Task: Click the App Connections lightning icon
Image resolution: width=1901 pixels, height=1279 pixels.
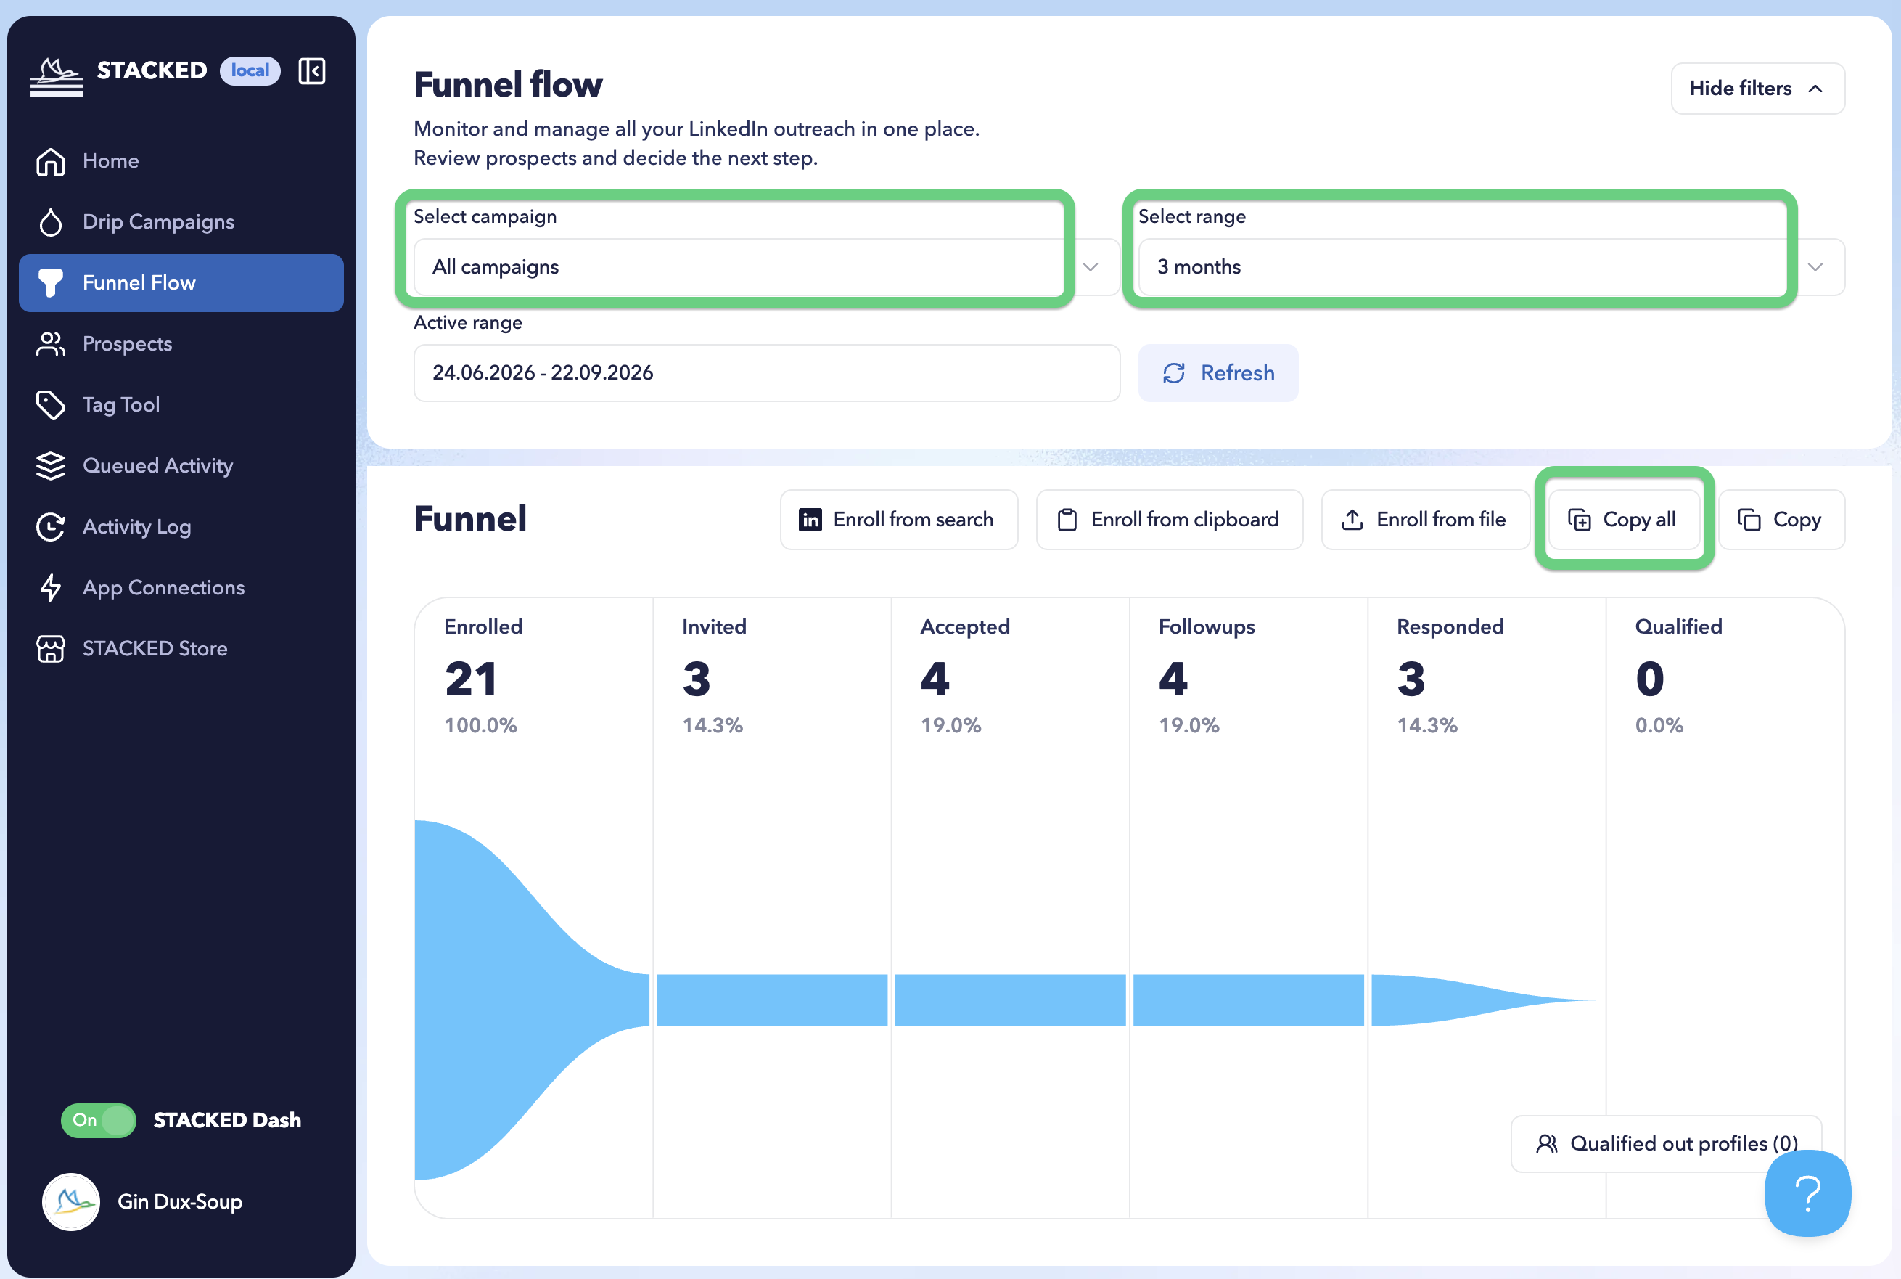Action: (x=51, y=587)
